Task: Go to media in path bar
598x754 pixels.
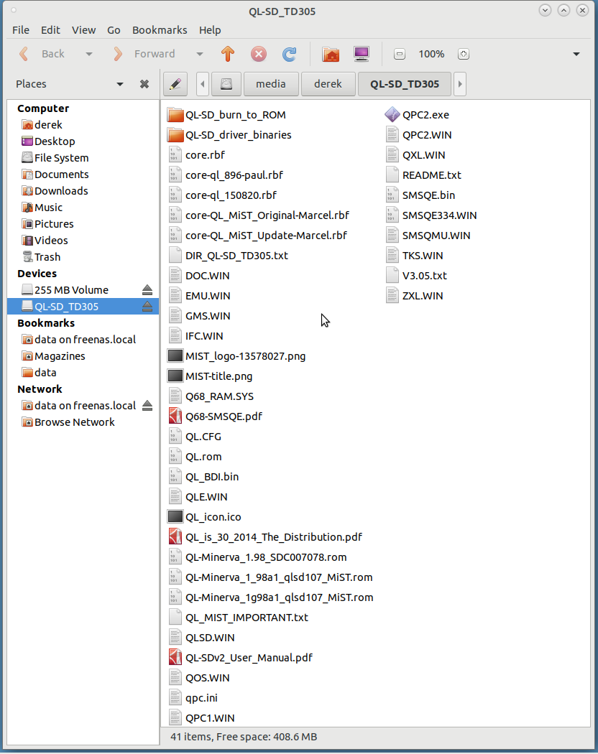Action: tap(271, 84)
